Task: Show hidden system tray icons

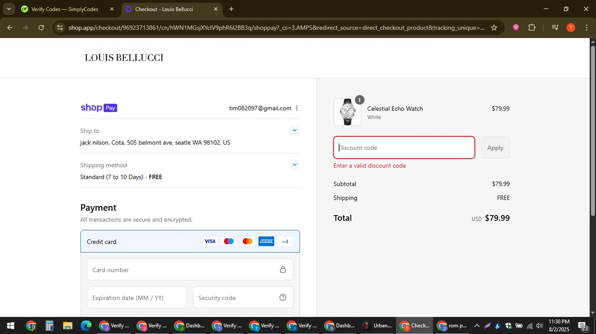Action: (x=477, y=326)
